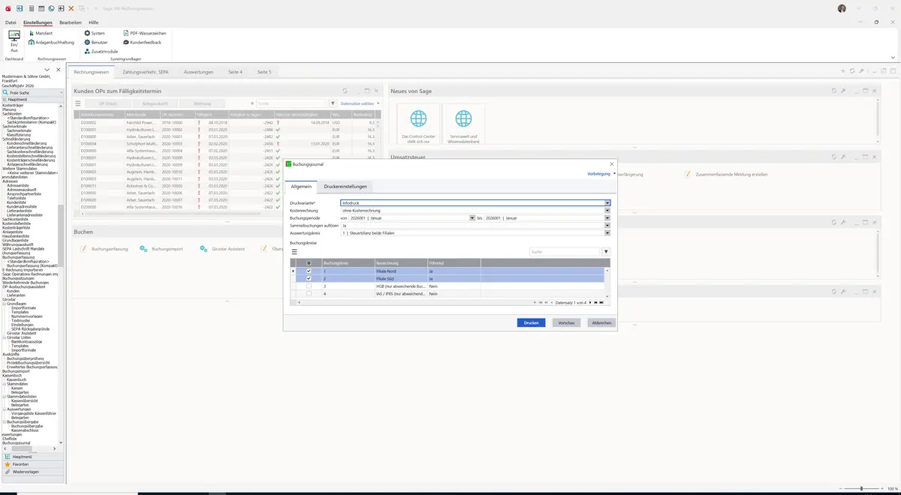Click the Freie Suche box in sidebar

click(32, 92)
